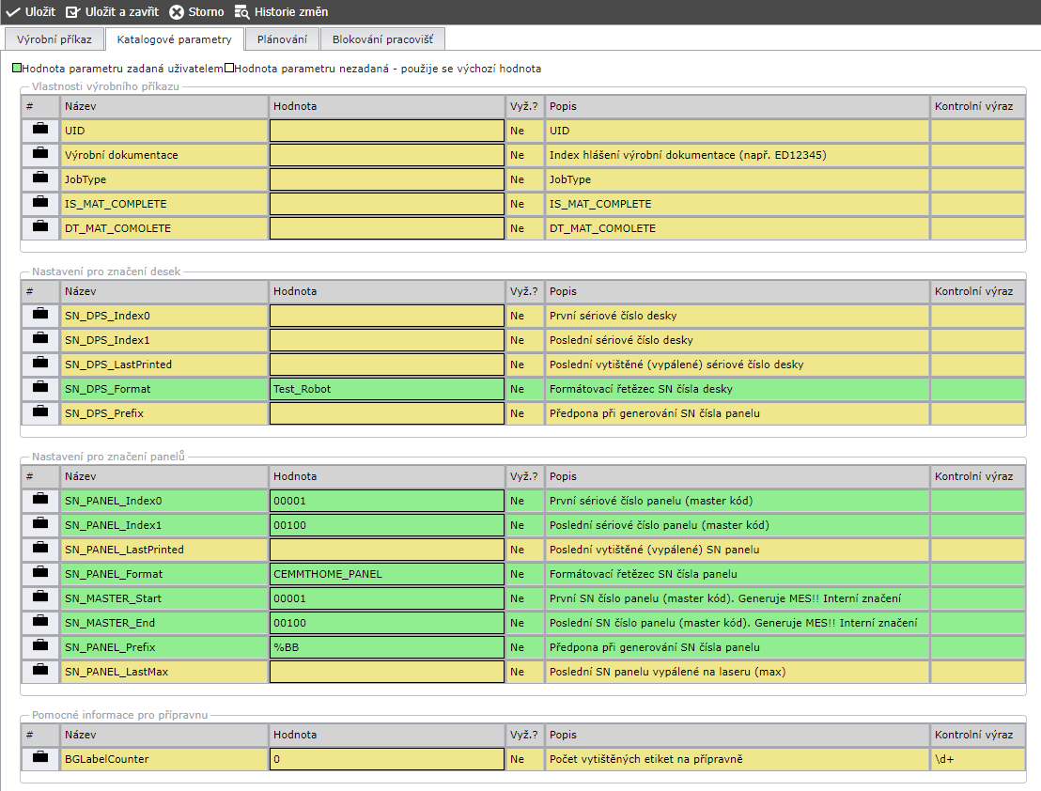Click the BGLabelCounter value field
Viewport: 1041px width, 791px height.
[x=386, y=759]
